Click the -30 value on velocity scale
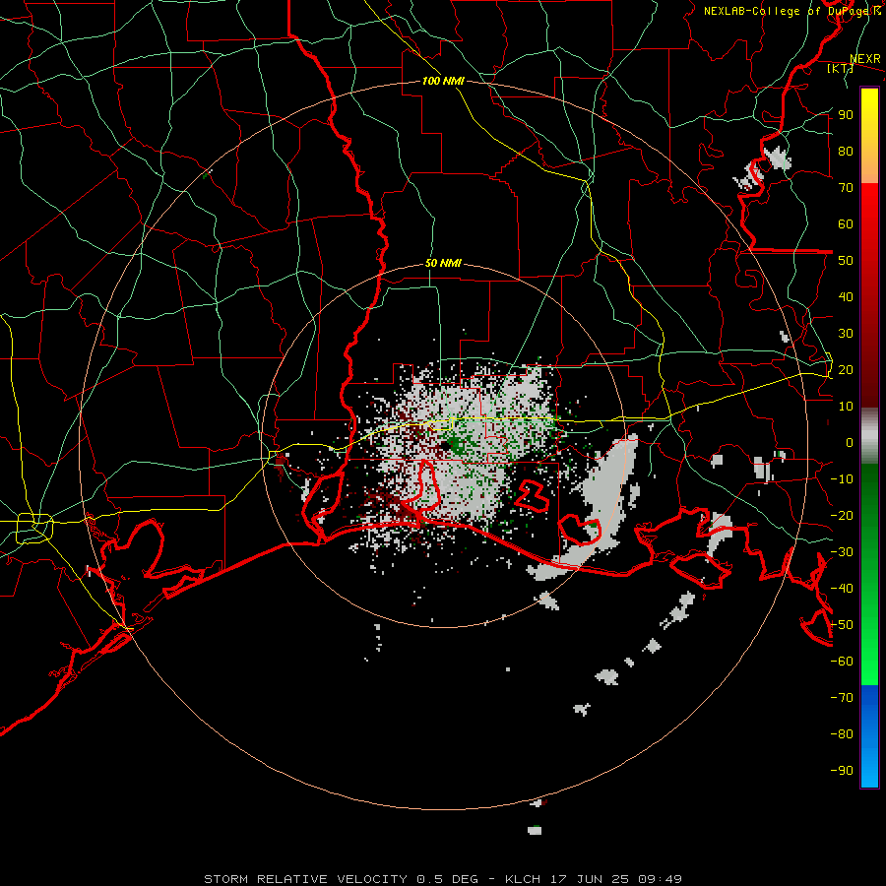Viewport: 886px width, 886px height. click(x=842, y=552)
